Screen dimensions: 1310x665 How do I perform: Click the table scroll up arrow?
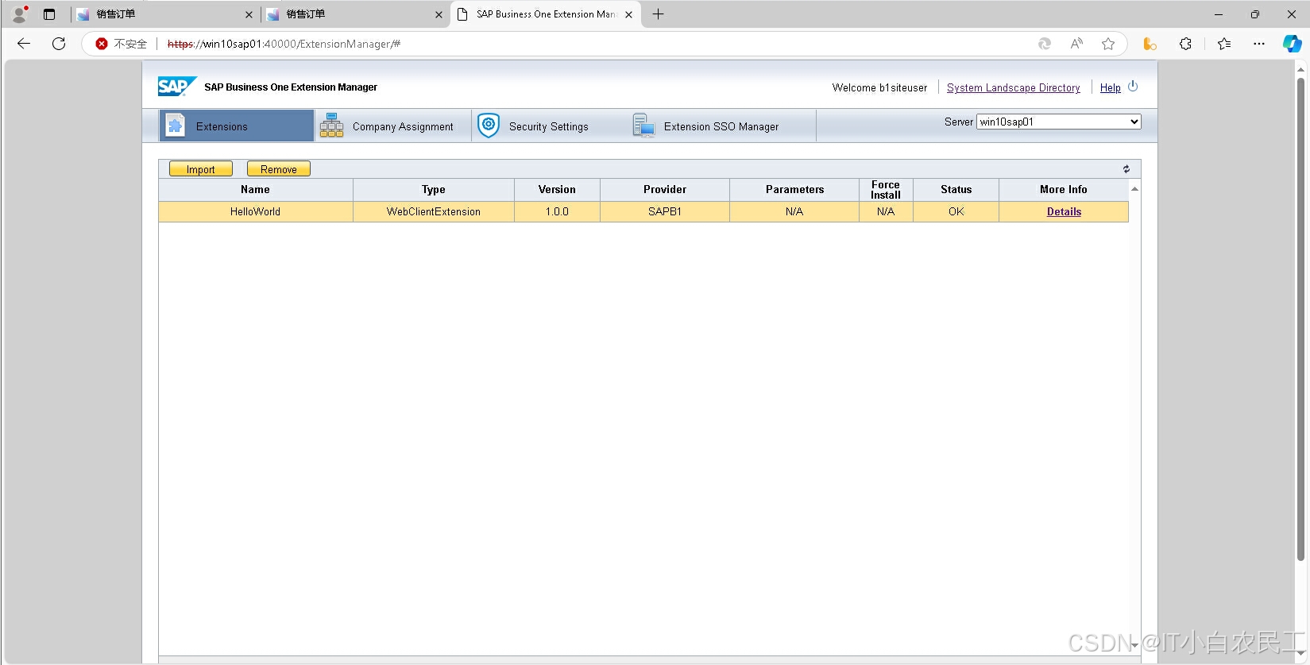[x=1134, y=188]
